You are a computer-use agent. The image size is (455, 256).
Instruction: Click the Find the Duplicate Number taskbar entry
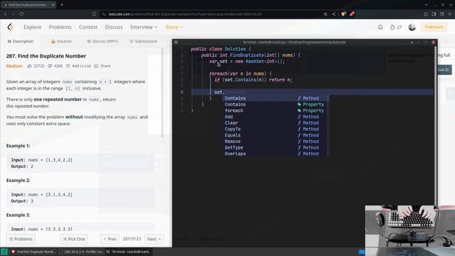pos(33,252)
